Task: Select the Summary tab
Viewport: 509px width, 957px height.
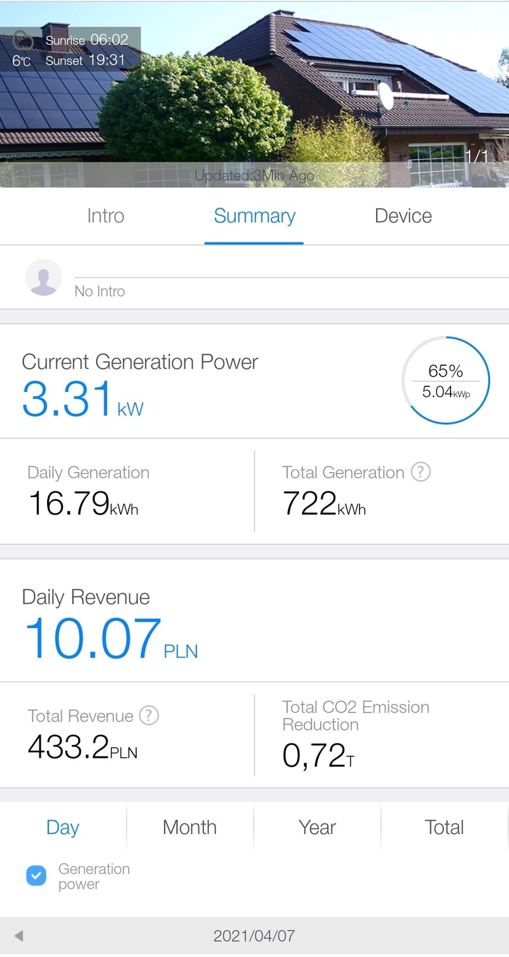Action: pos(254,216)
